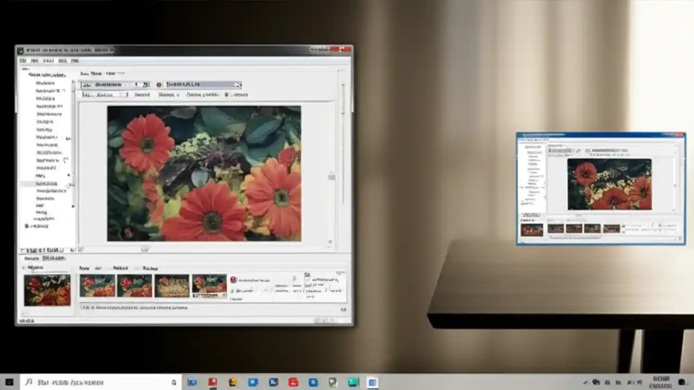
Task: Open the Manage dropdown on the toolbar
Action: 168,95
